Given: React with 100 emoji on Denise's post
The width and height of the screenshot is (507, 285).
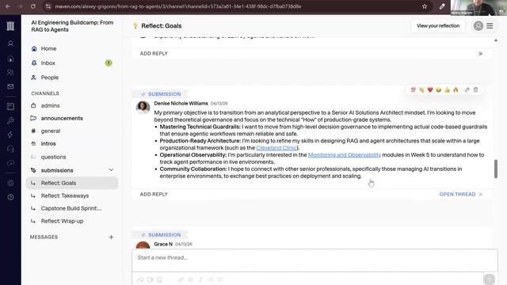Looking at the screenshot, I should click(414, 89).
